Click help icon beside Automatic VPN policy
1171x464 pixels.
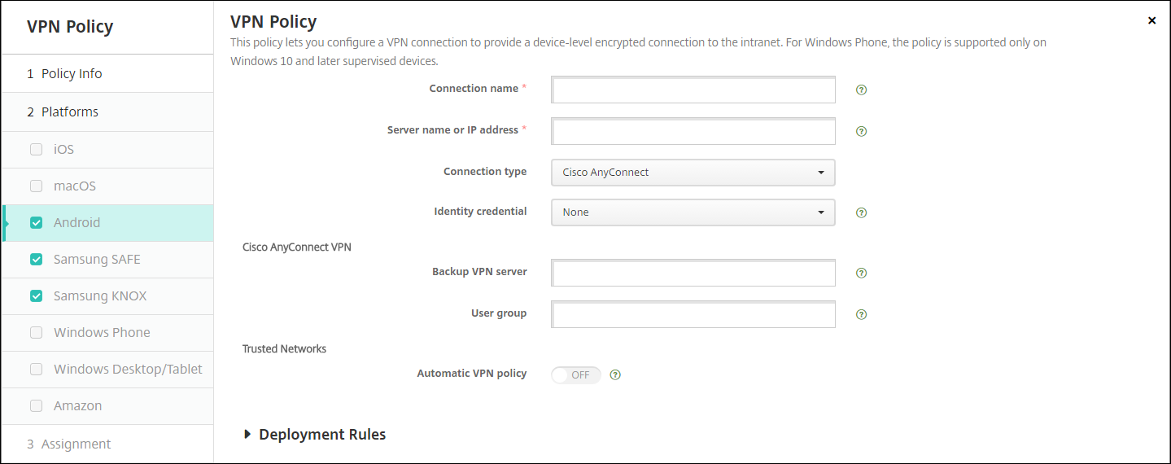615,375
